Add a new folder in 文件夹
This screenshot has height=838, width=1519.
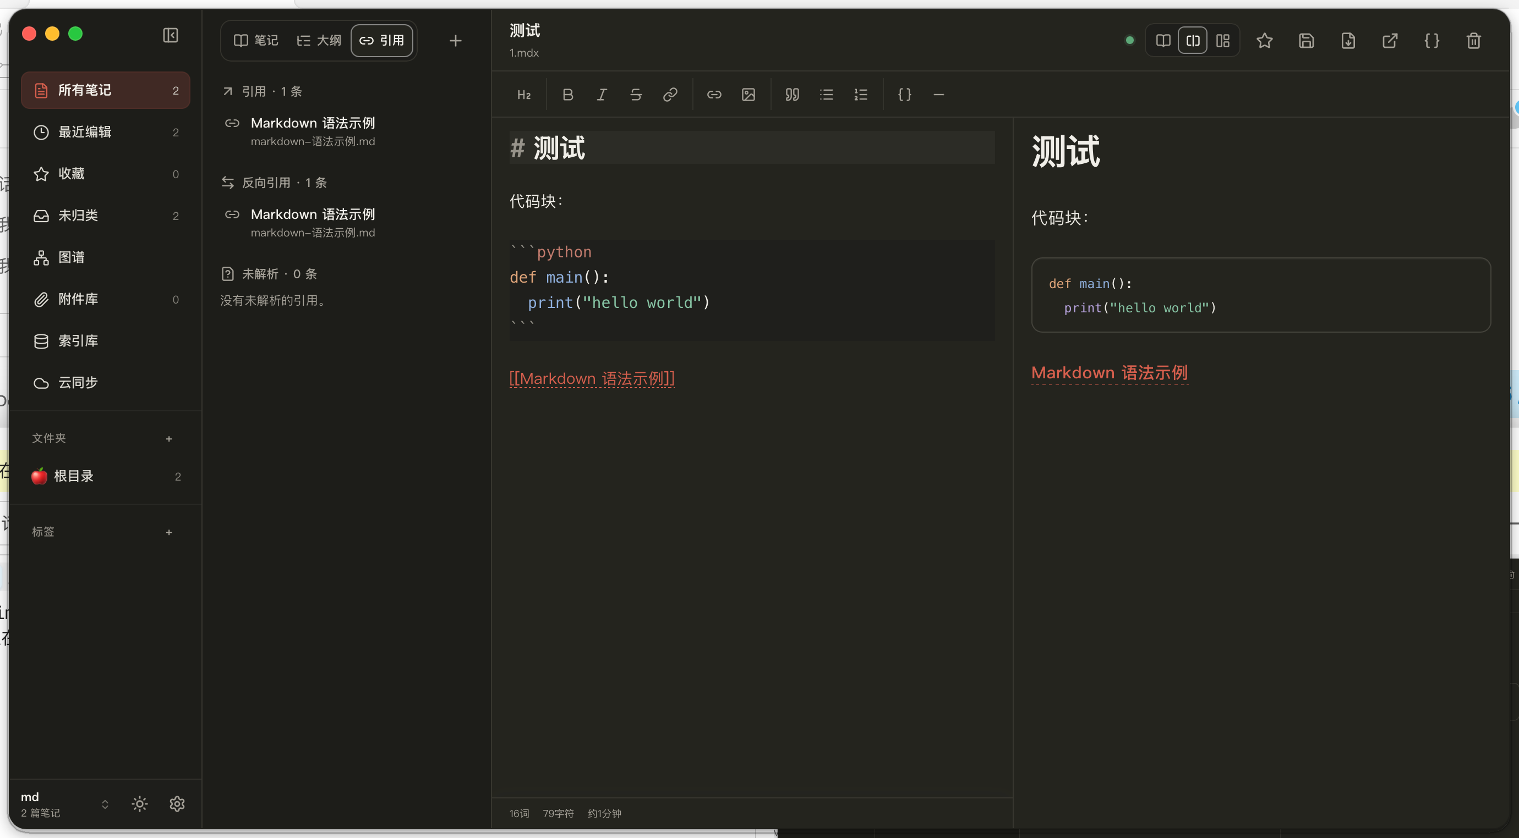click(x=168, y=439)
